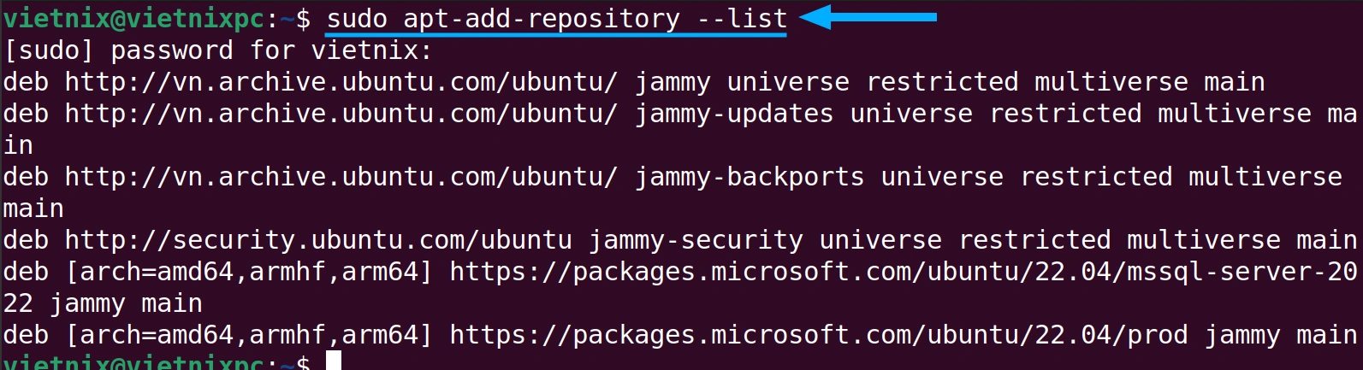
Task: Open the vn.archive URL on the first jammy line
Action: (x=341, y=82)
